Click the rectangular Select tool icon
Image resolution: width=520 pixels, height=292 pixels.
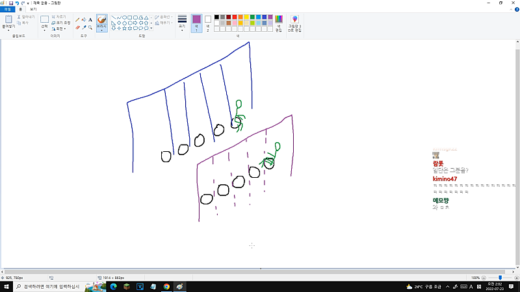pos(44,19)
